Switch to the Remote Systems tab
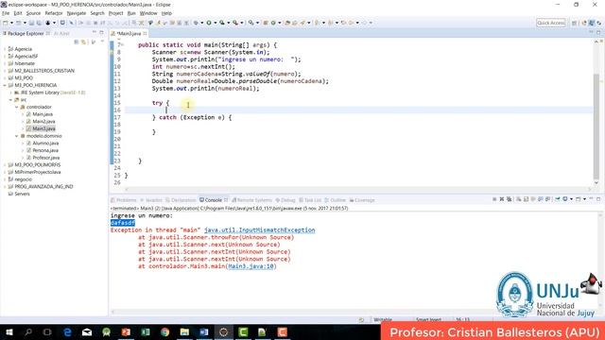This screenshot has height=340, width=605. pos(251,200)
